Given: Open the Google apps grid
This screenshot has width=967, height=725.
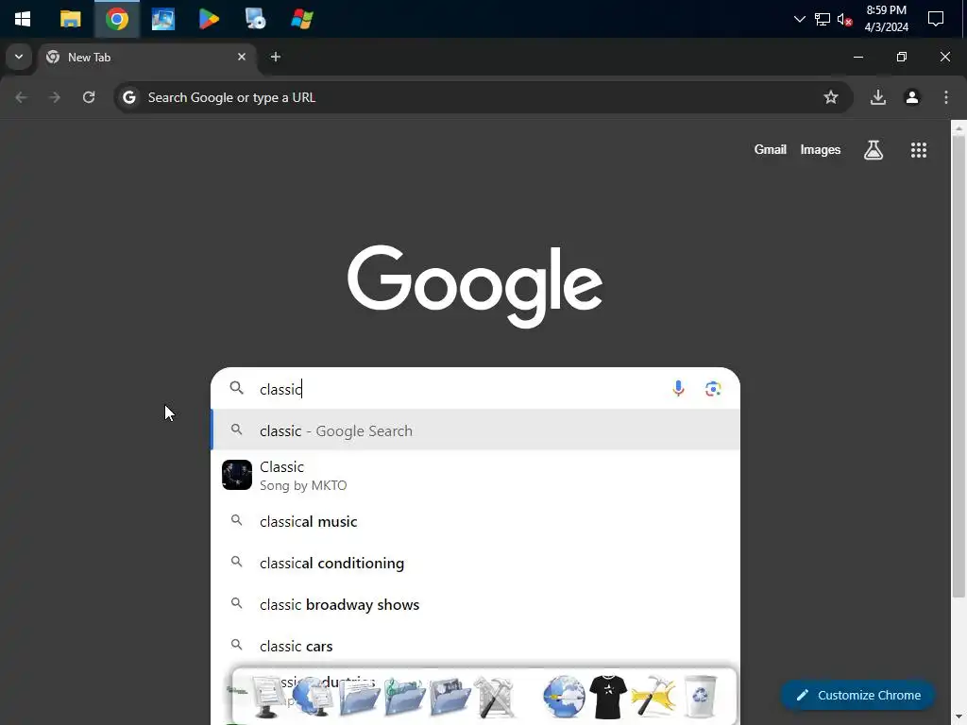Looking at the screenshot, I should coord(918,150).
